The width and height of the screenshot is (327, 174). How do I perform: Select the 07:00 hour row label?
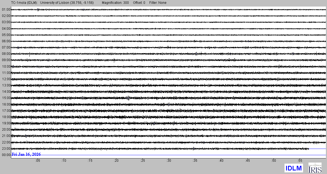(x=6, y=47)
